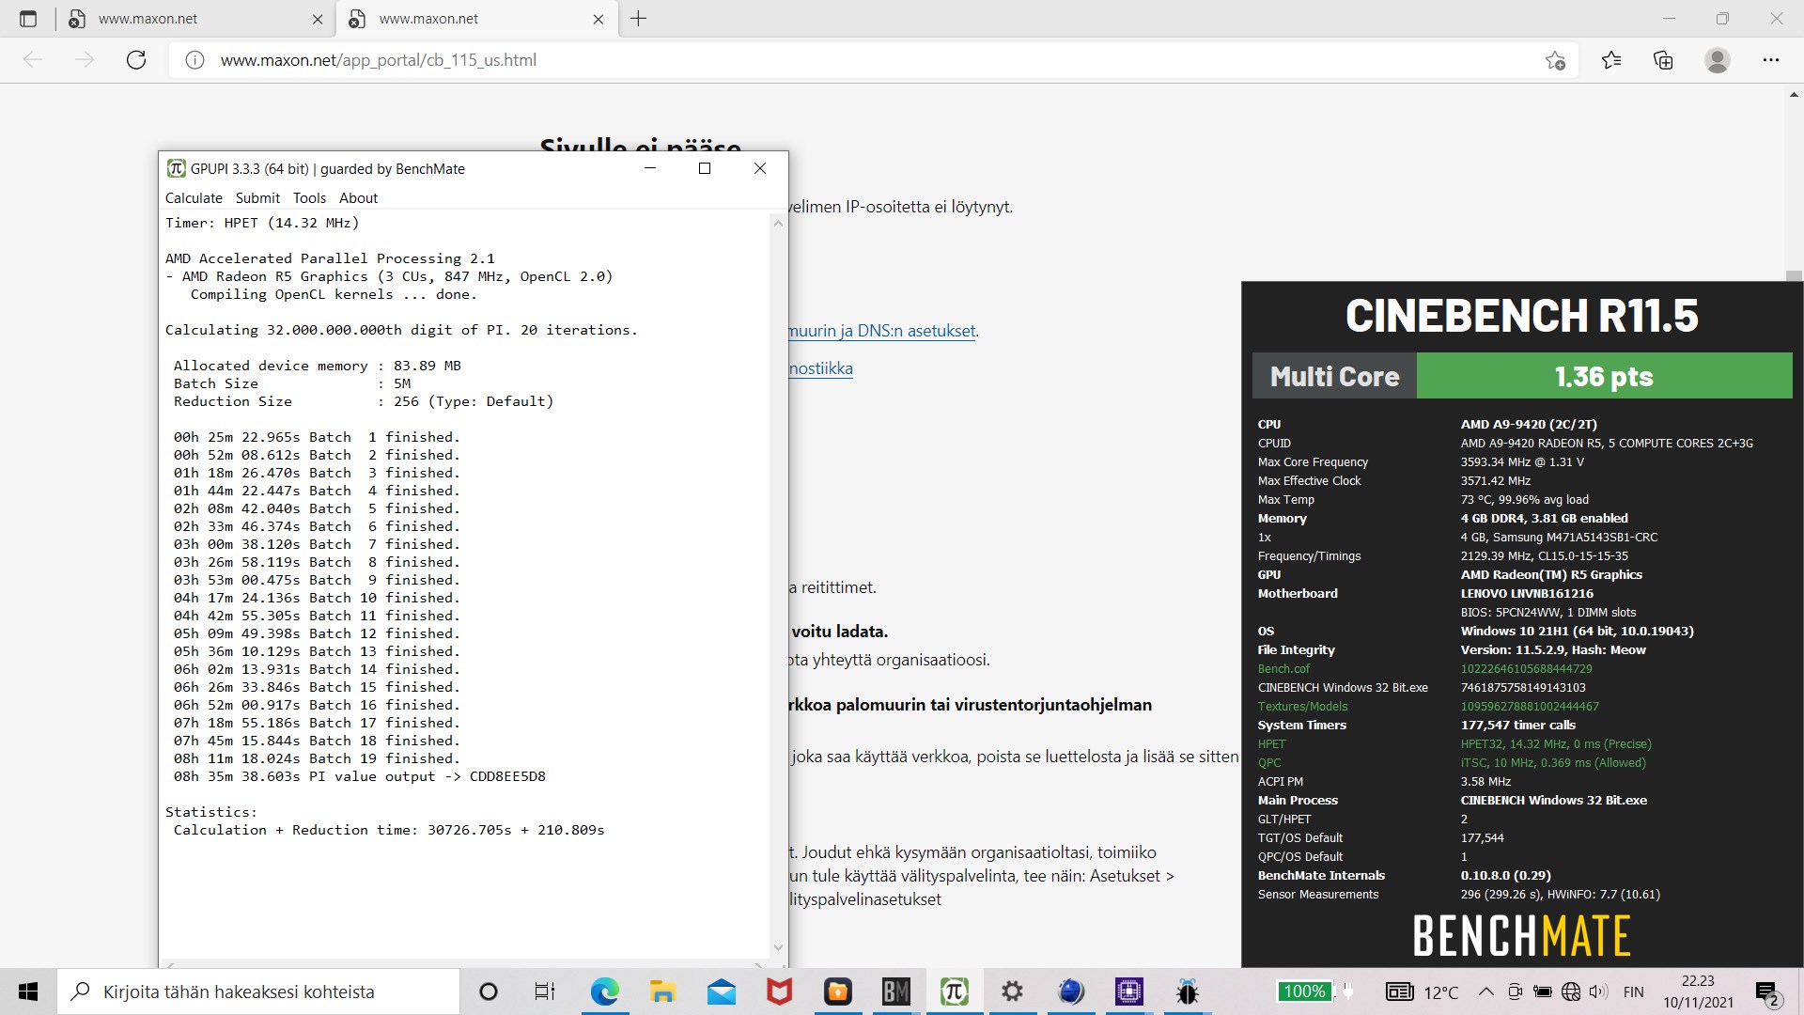Go back to the previous page
This screenshot has width=1804, height=1015.
click(33, 60)
